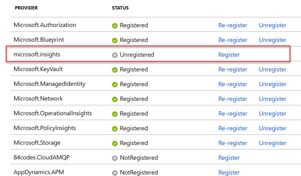Viewport: 301px width, 176px height.
Task: Sort by the PROVIDER column header
Action: click(x=26, y=8)
